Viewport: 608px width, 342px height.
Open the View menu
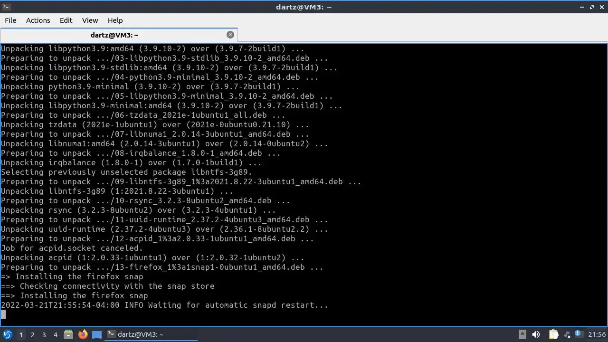coord(90,20)
